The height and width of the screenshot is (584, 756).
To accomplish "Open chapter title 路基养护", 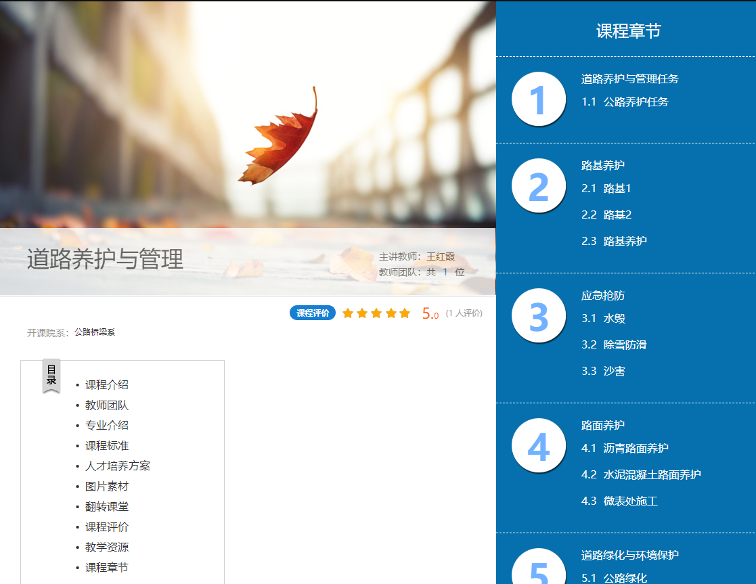I will pos(602,165).
